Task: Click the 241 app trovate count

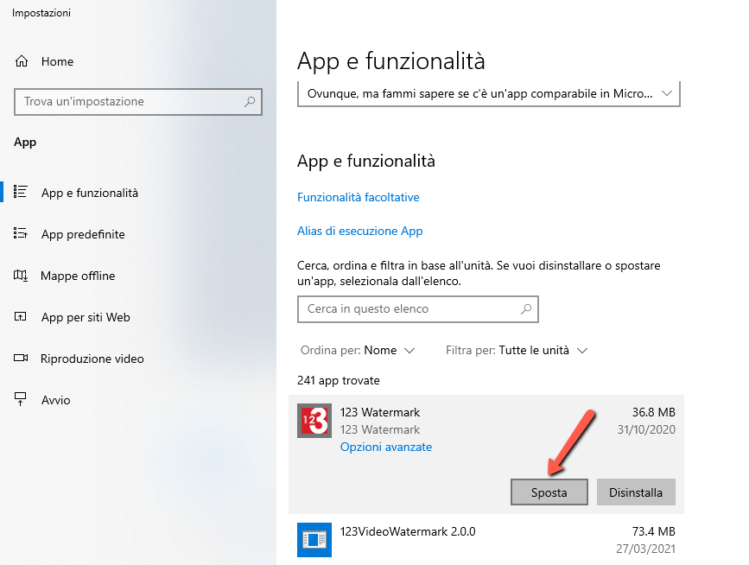Action: pos(338,381)
